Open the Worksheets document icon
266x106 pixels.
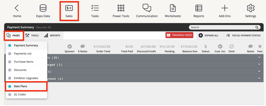click(173, 8)
